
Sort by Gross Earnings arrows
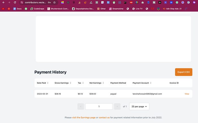70,83
